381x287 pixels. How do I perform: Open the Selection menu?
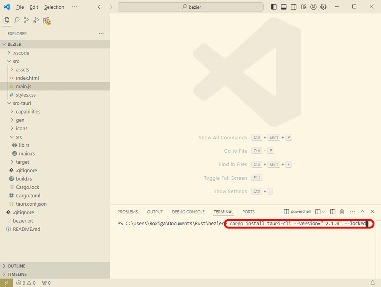click(54, 7)
